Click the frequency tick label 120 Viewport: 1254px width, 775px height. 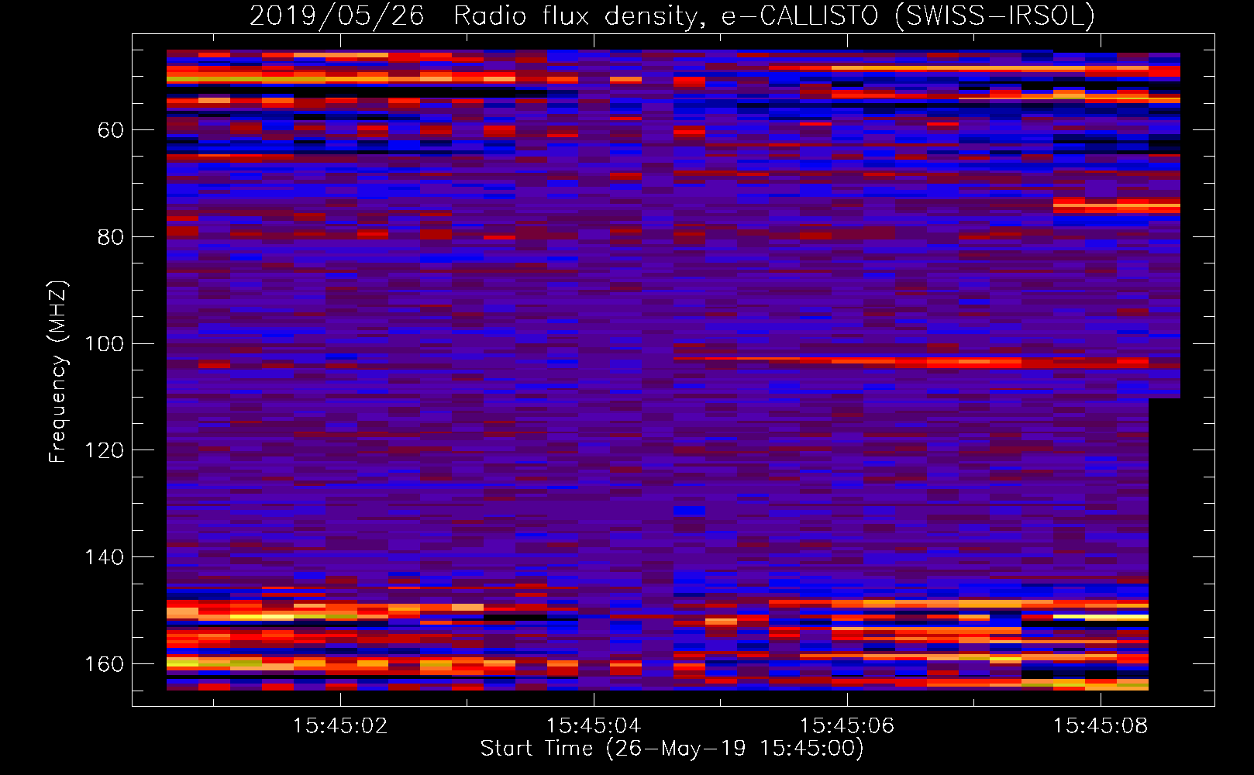click(104, 451)
